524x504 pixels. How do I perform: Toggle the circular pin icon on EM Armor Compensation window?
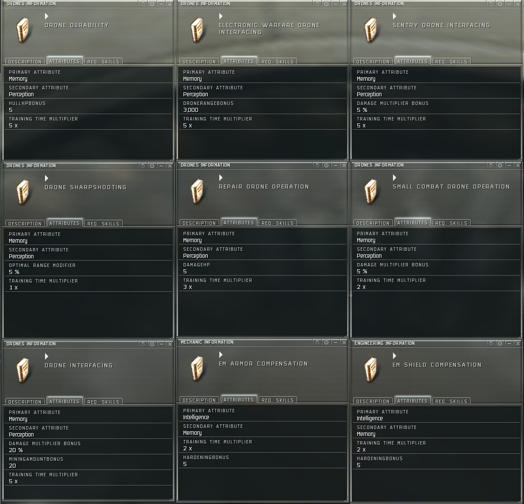(x=326, y=343)
